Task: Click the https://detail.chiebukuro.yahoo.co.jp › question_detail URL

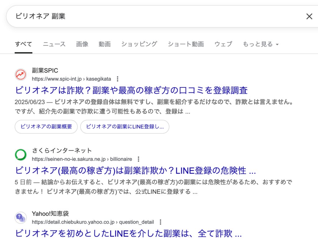Action: pyautogui.click(x=93, y=222)
